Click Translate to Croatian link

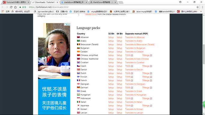(x=135, y=63)
